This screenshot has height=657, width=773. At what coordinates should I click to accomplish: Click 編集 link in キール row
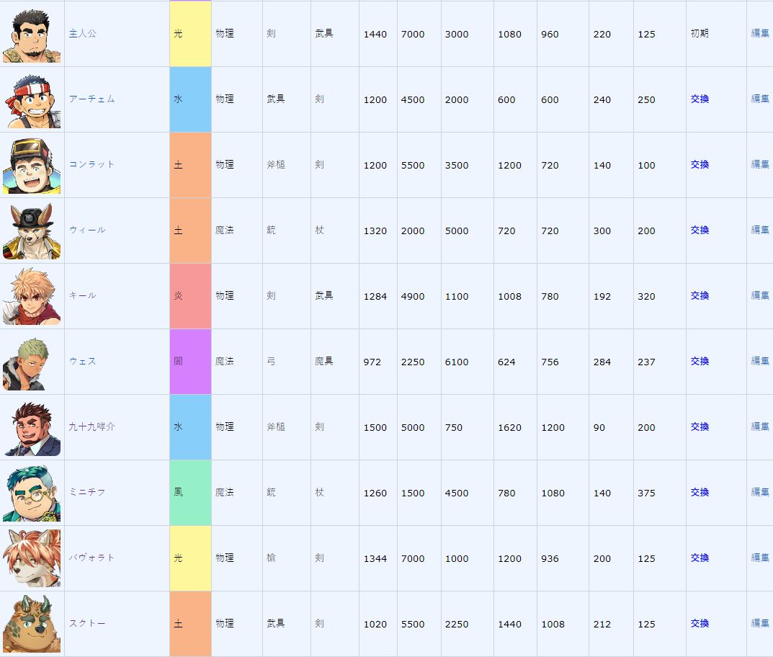760,296
